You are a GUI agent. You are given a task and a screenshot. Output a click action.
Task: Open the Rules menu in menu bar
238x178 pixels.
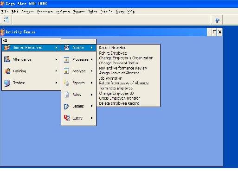(93, 12)
